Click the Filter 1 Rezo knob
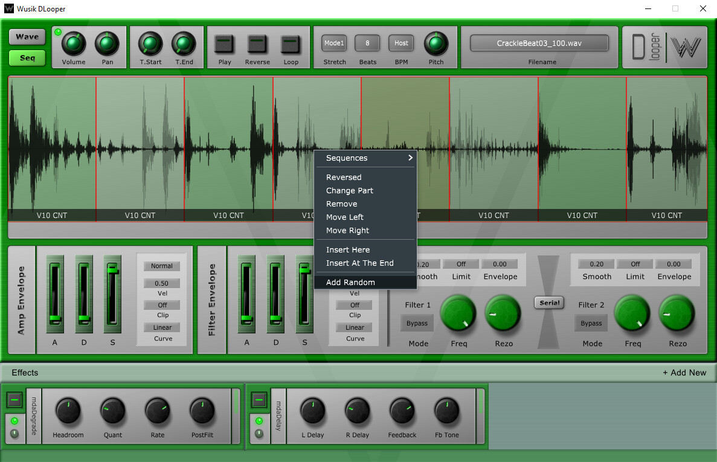 [503, 314]
